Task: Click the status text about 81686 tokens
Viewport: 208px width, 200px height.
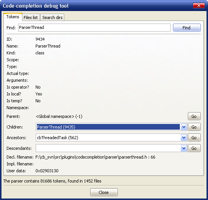Action: tap(52, 181)
